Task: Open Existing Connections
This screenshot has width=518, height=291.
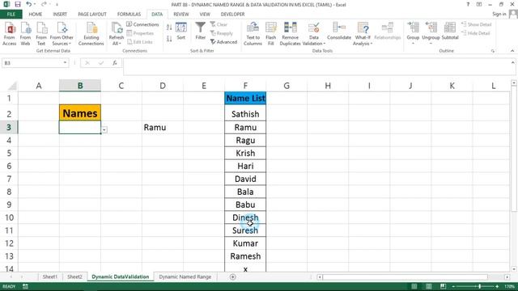Action: [91, 34]
